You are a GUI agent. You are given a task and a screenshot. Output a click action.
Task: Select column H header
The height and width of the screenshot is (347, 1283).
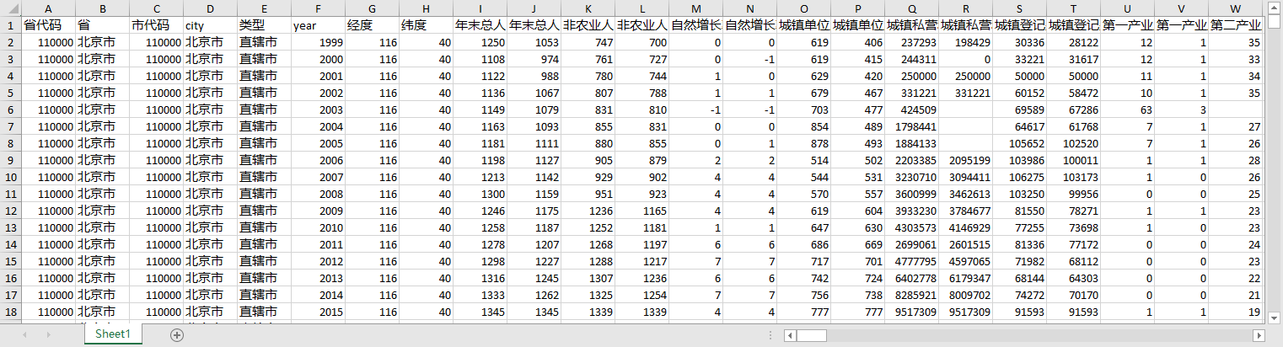coord(426,8)
